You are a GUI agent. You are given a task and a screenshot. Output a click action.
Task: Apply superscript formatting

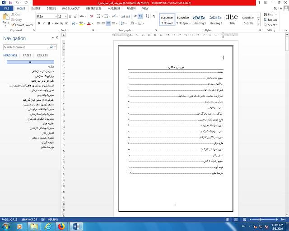tap(66, 23)
